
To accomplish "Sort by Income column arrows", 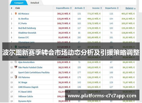I will click(101, 8).
